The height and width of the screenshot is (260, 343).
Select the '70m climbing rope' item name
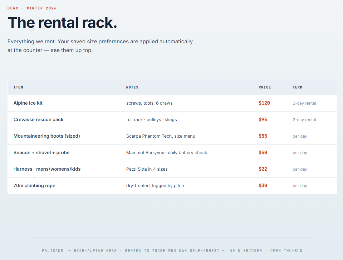(x=34, y=186)
